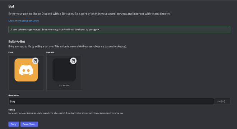The image size is (237, 129).
Task: Click the green new token generated notice
Action: coord(119,29)
